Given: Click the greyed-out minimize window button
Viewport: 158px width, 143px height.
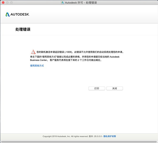Looking at the screenshot, I should pos(7,3).
